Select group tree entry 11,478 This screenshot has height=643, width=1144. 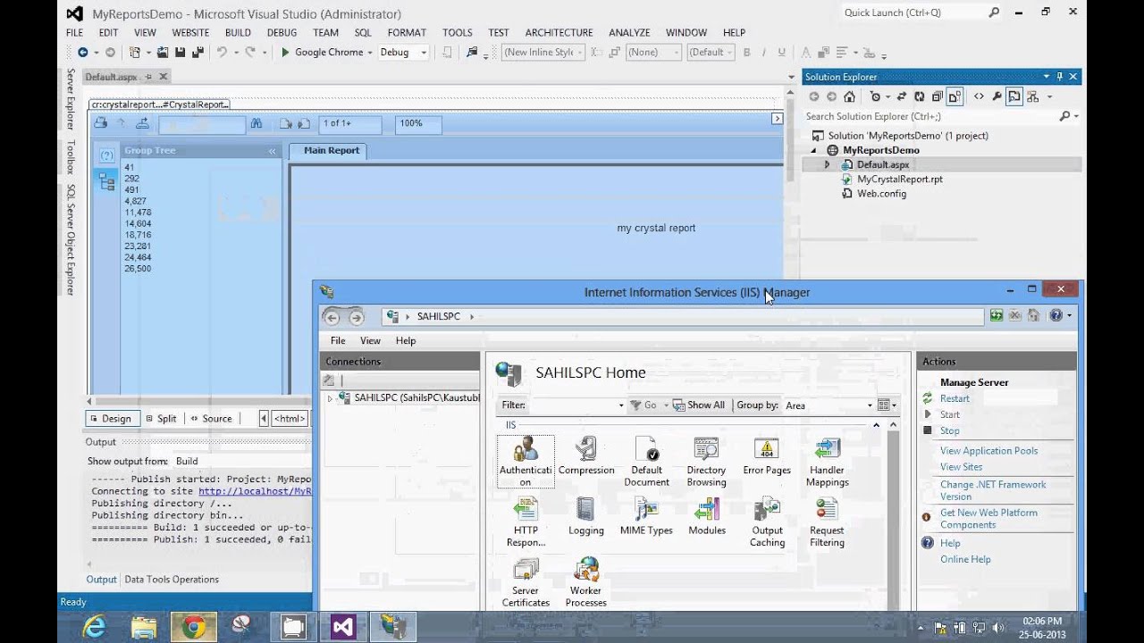[x=138, y=213]
